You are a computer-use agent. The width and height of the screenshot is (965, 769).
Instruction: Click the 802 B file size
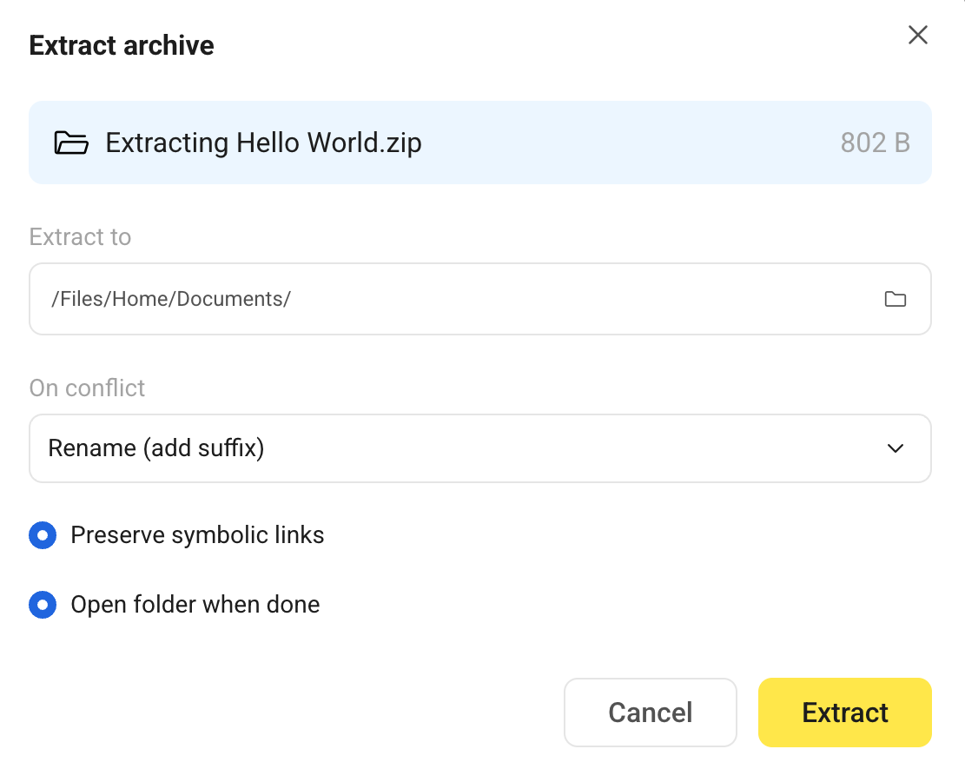pos(876,143)
